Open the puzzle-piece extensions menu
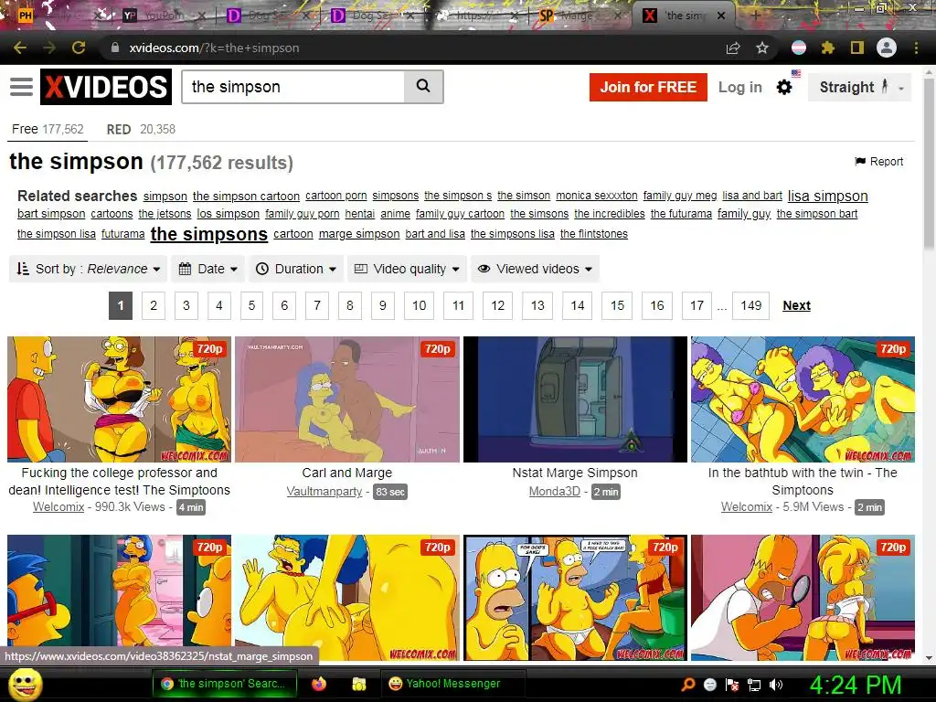The image size is (936, 702). pos(827,48)
